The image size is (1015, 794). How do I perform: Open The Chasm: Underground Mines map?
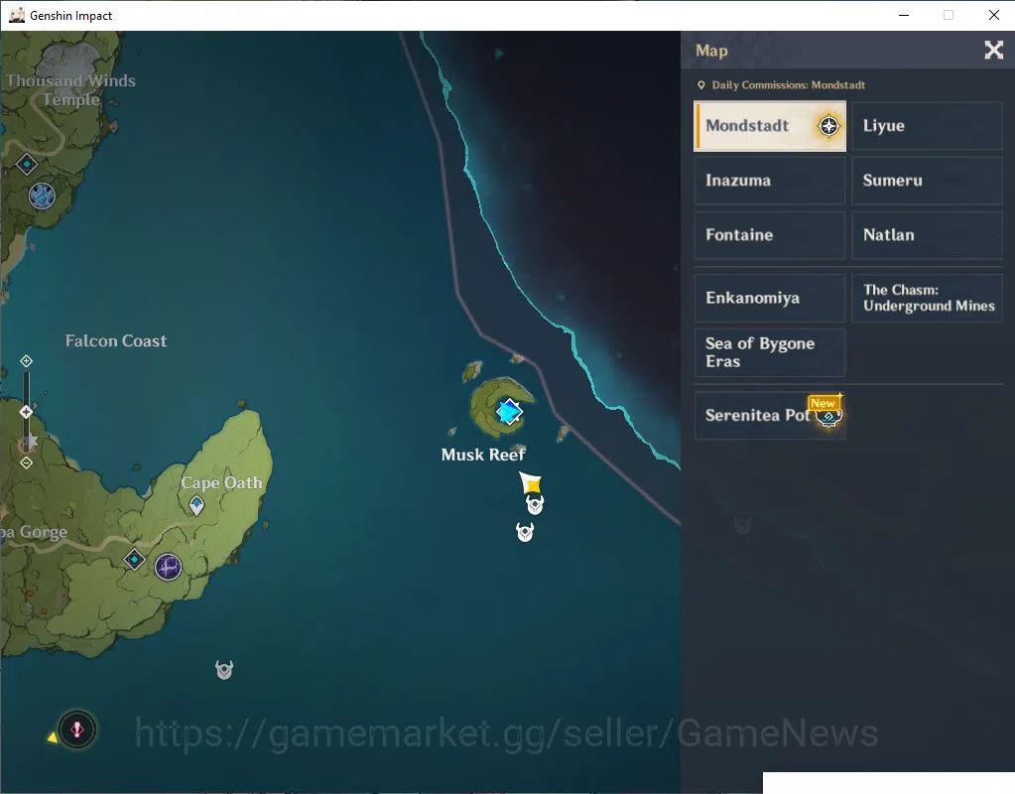pyautogui.click(x=927, y=298)
